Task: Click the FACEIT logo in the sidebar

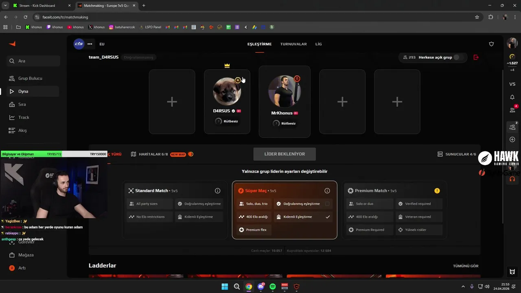Action: click(x=12, y=44)
